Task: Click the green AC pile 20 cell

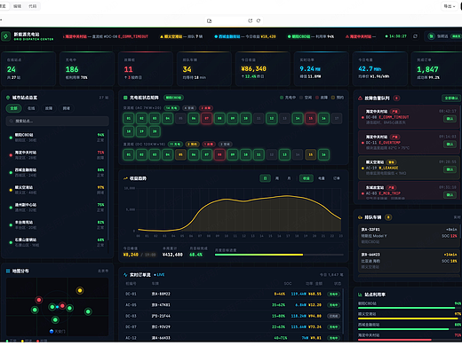Action: (155, 131)
